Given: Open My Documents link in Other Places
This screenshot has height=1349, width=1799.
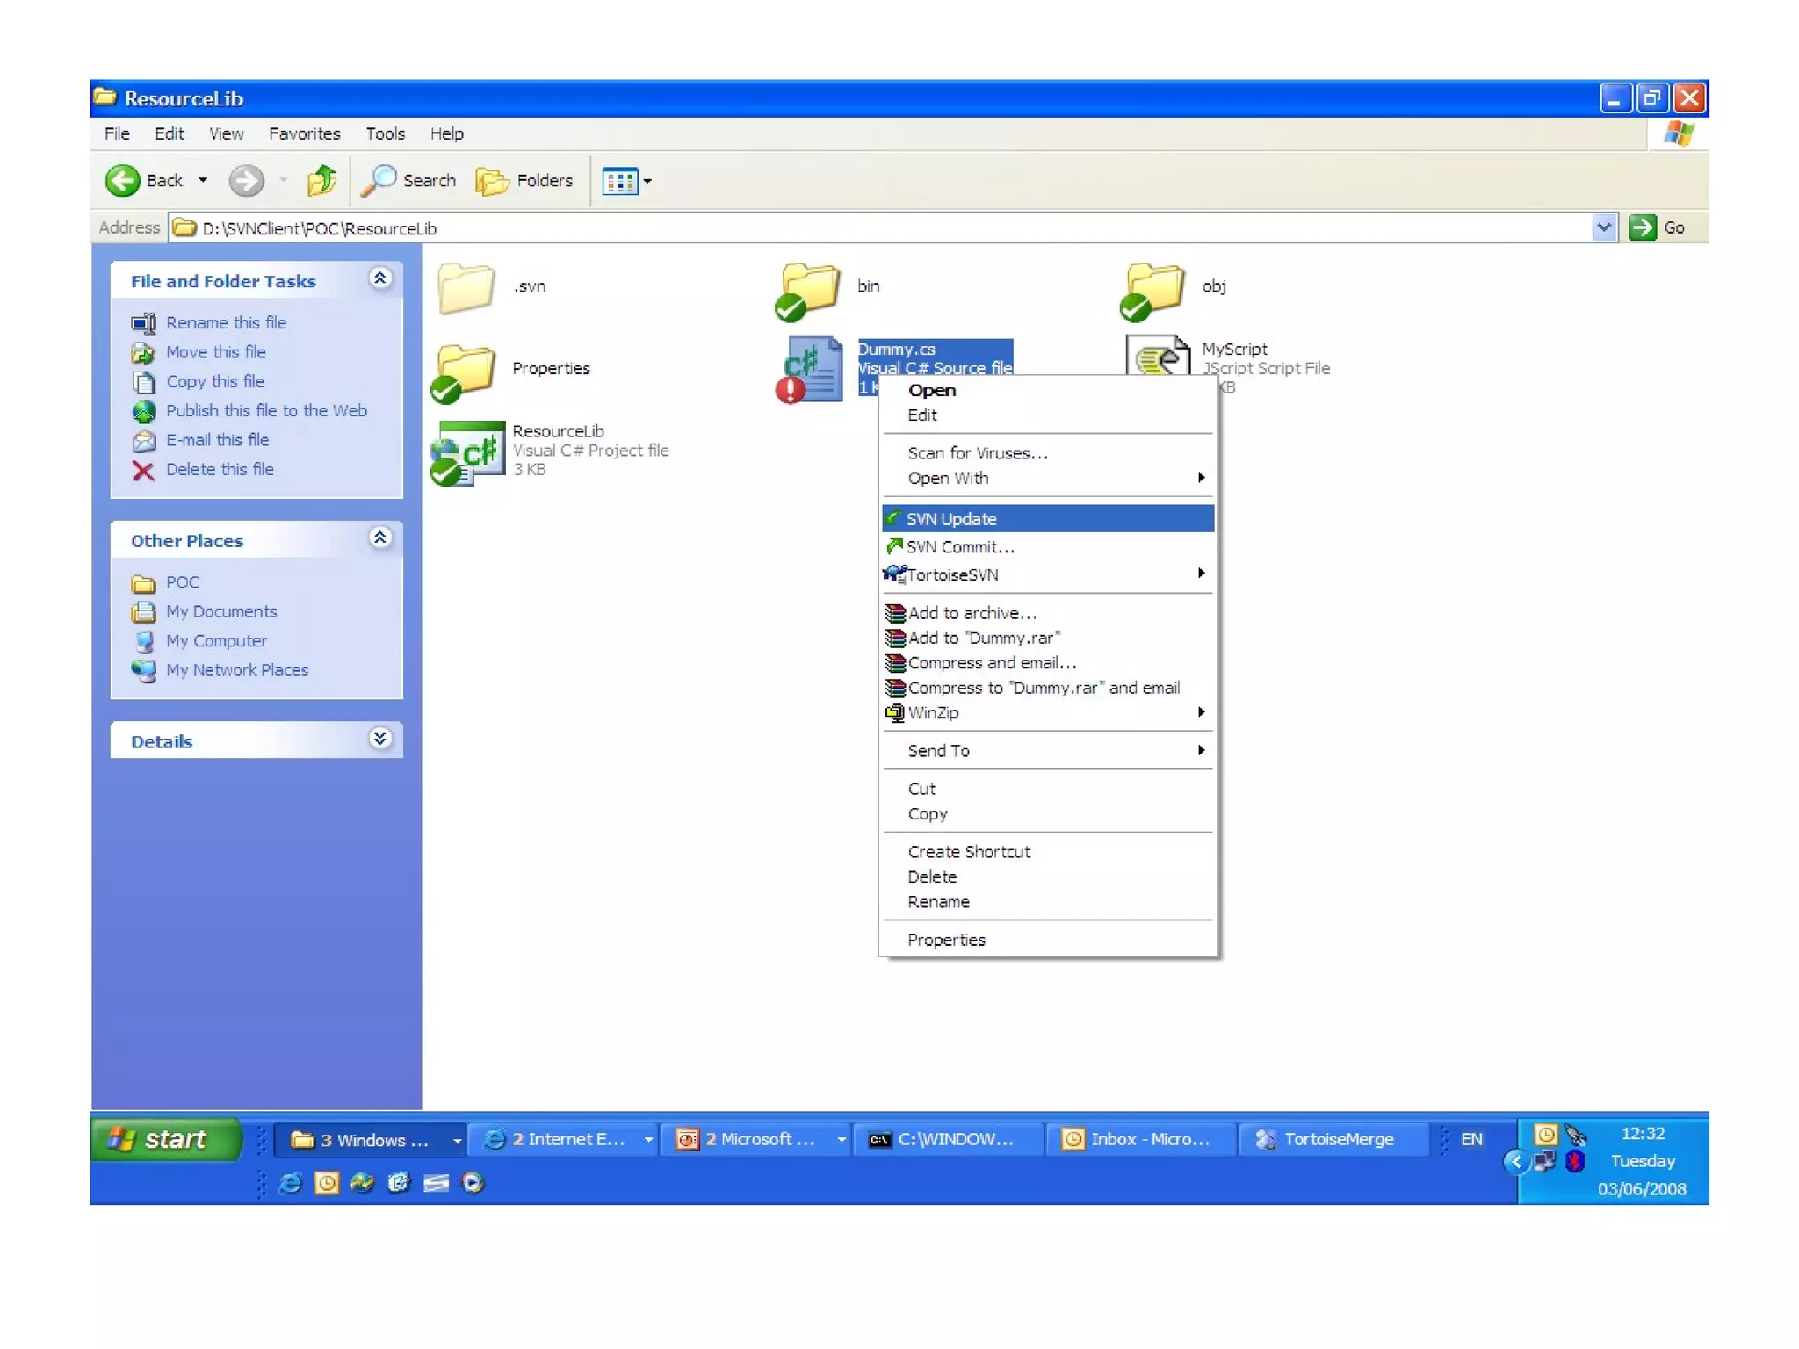Looking at the screenshot, I should coord(221,611).
